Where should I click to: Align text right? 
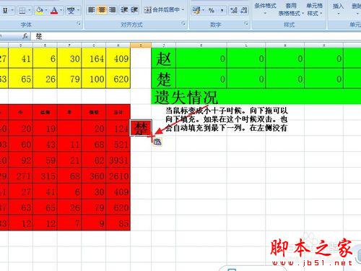[x=112, y=10]
